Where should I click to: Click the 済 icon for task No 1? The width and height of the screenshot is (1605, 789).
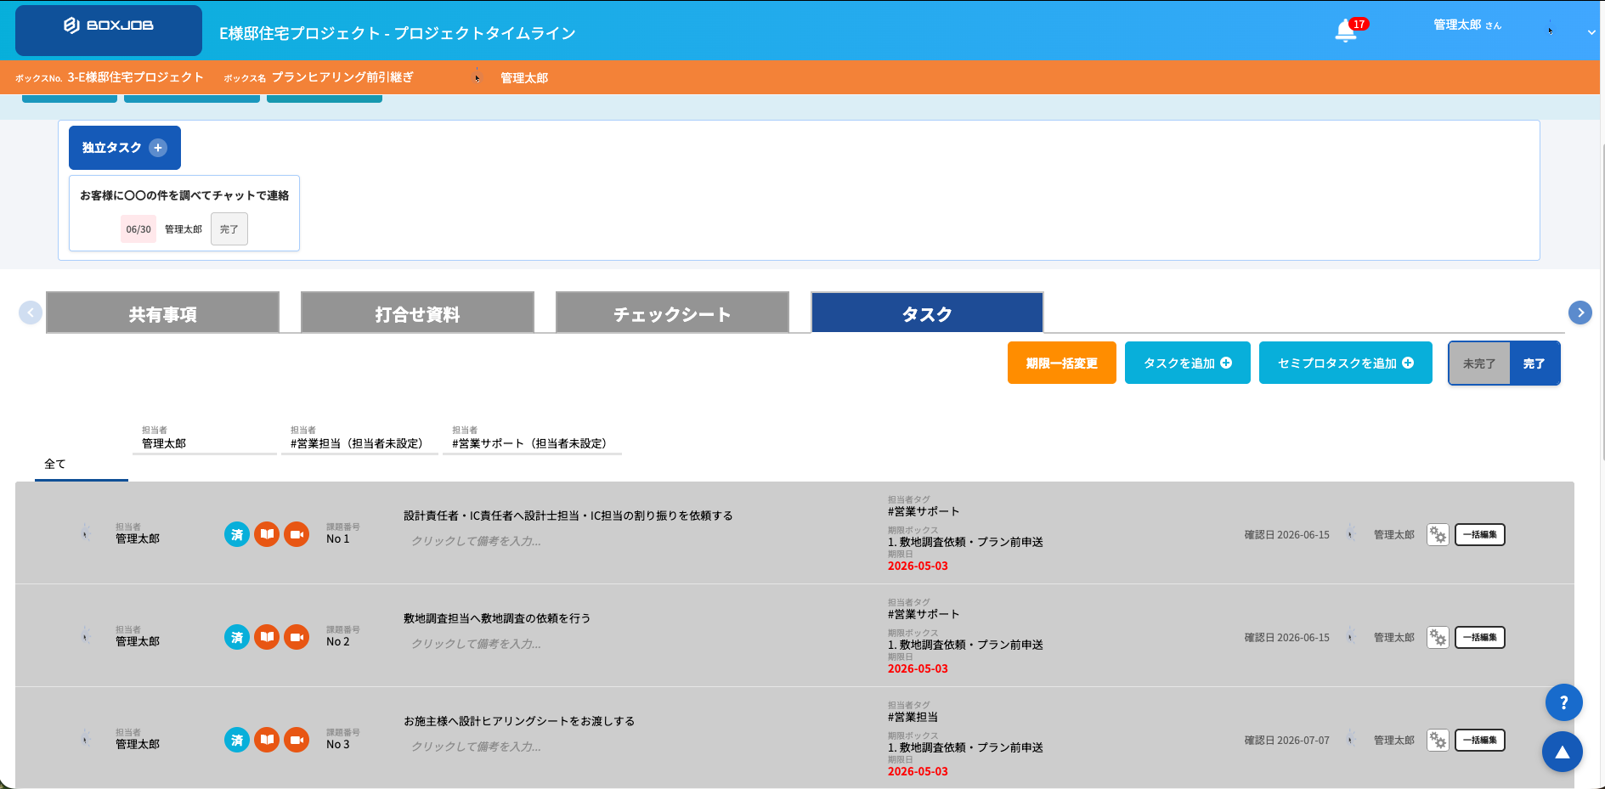point(237,534)
